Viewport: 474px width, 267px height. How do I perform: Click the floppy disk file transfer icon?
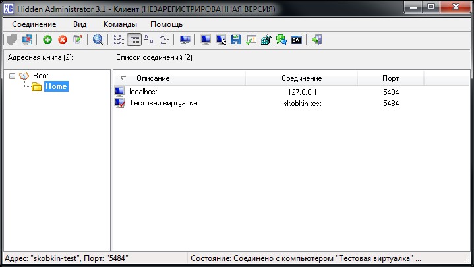236,40
